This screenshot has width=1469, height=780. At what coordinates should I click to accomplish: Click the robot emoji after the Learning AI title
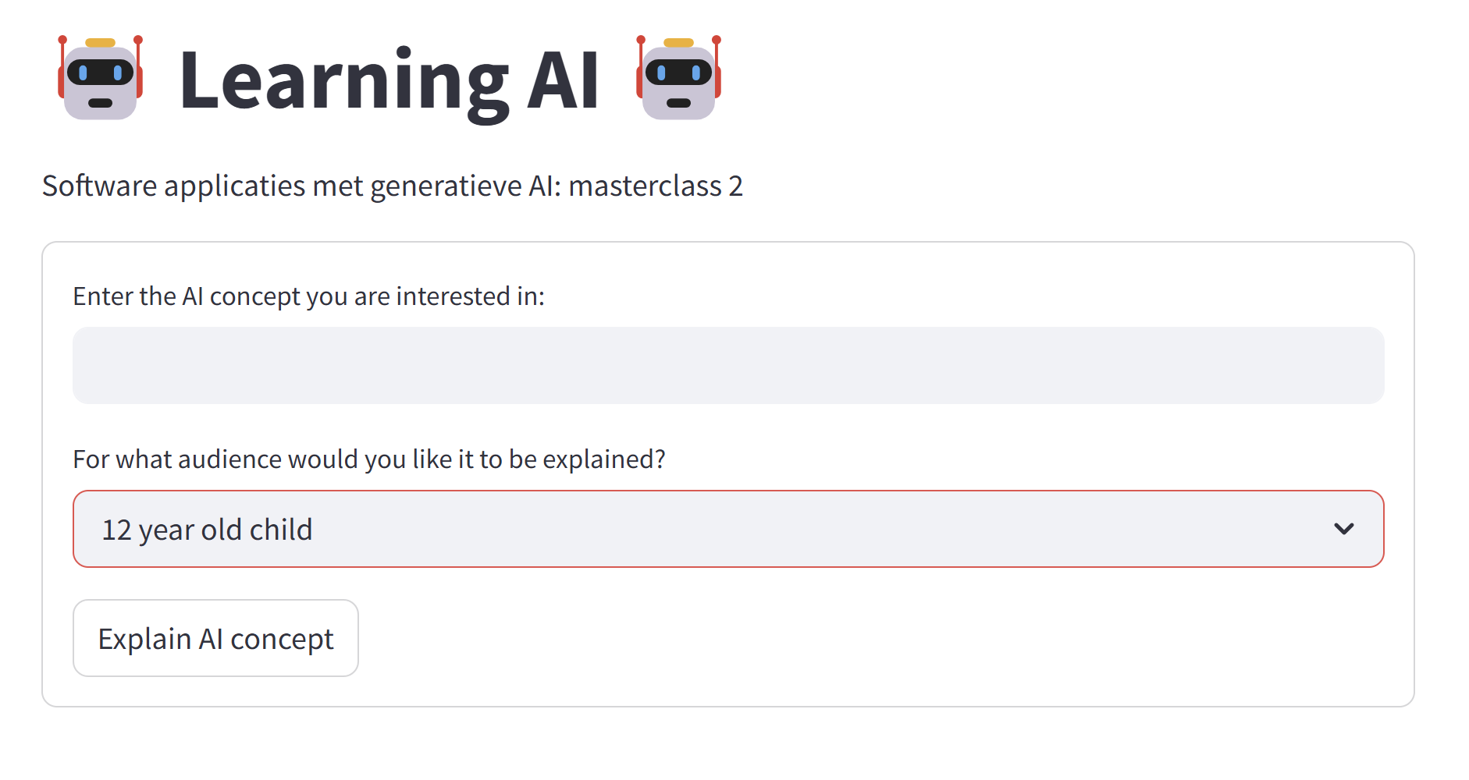pos(678,78)
